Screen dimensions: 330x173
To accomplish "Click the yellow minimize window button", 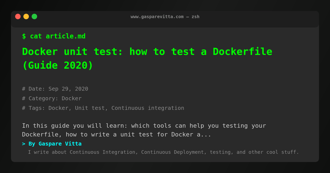I will pyautogui.click(x=26, y=16).
